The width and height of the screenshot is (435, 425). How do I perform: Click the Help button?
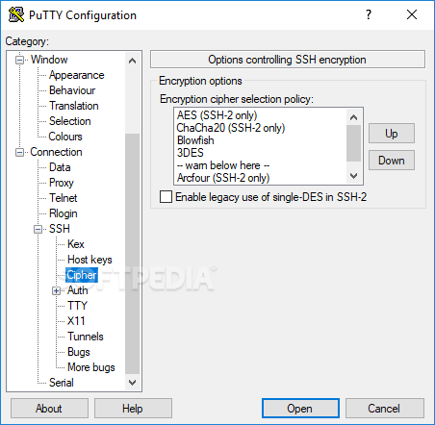point(133,409)
